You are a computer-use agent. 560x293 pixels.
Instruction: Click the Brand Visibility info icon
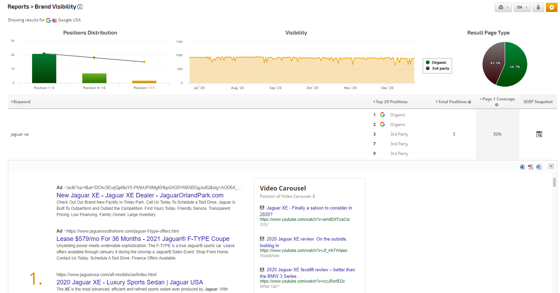coord(80,7)
